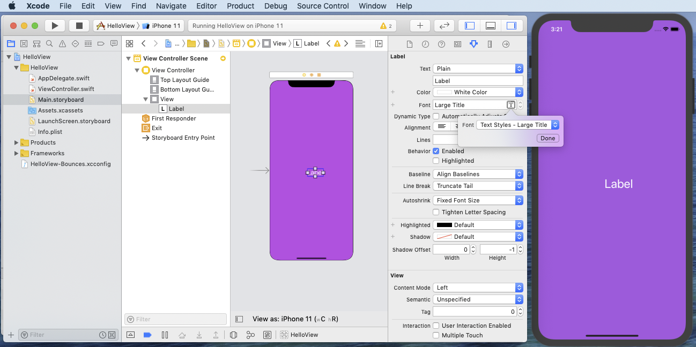Toggle the left Navigator panel

[x=470, y=26]
